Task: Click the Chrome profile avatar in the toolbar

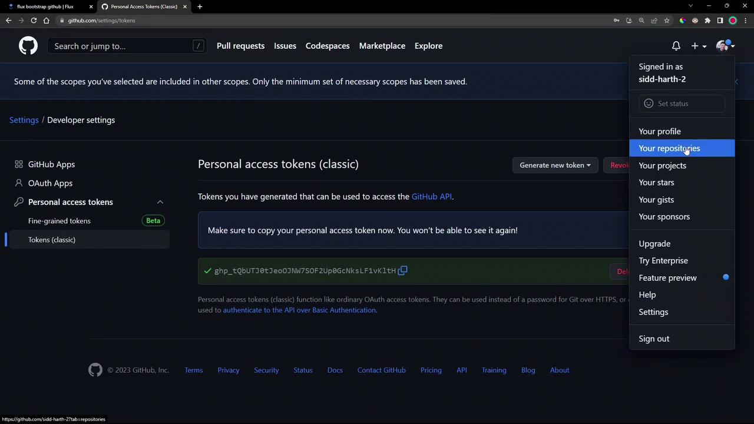Action: (733, 21)
